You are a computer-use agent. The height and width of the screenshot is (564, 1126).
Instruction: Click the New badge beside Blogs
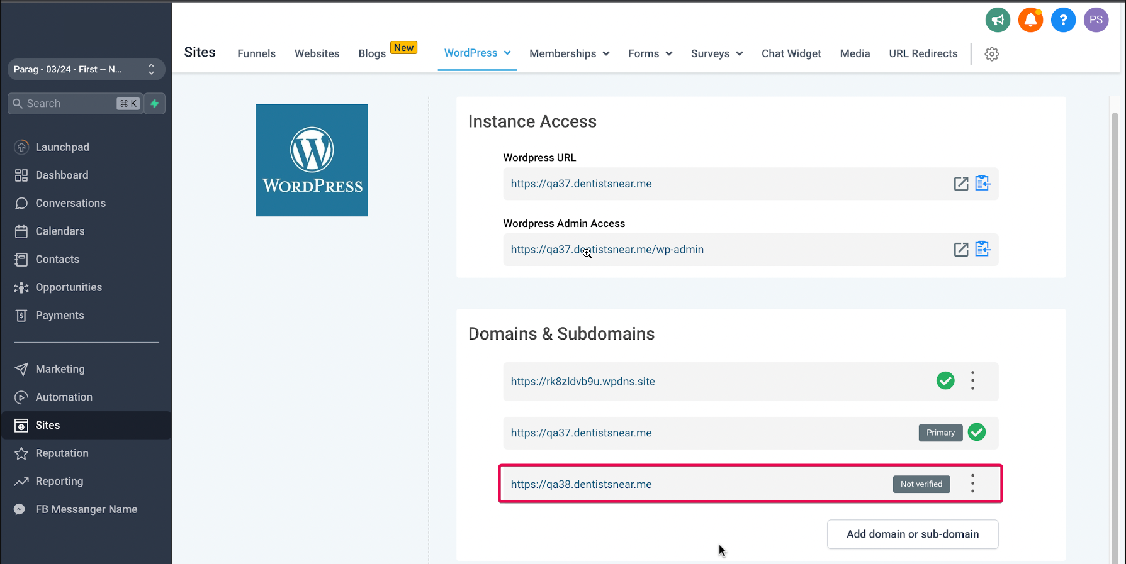tap(403, 48)
